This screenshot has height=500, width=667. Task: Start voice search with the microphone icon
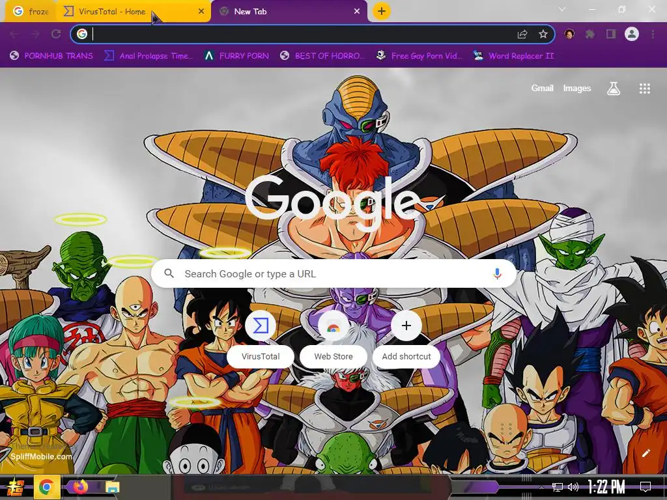pyautogui.click(x=497, y=273)
